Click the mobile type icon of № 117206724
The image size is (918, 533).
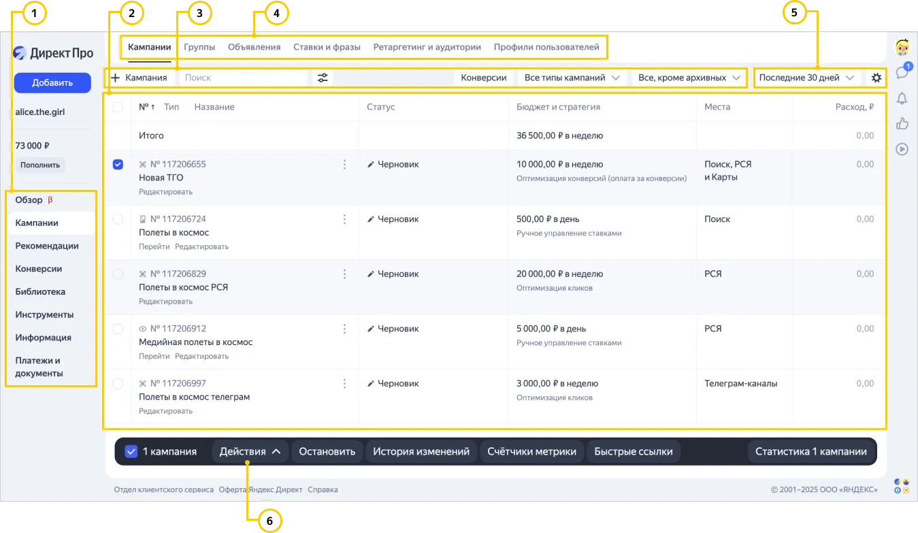tap(143, 219)
